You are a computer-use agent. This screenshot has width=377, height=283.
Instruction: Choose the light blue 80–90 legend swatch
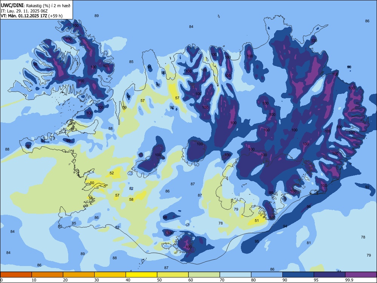point(267,275)
